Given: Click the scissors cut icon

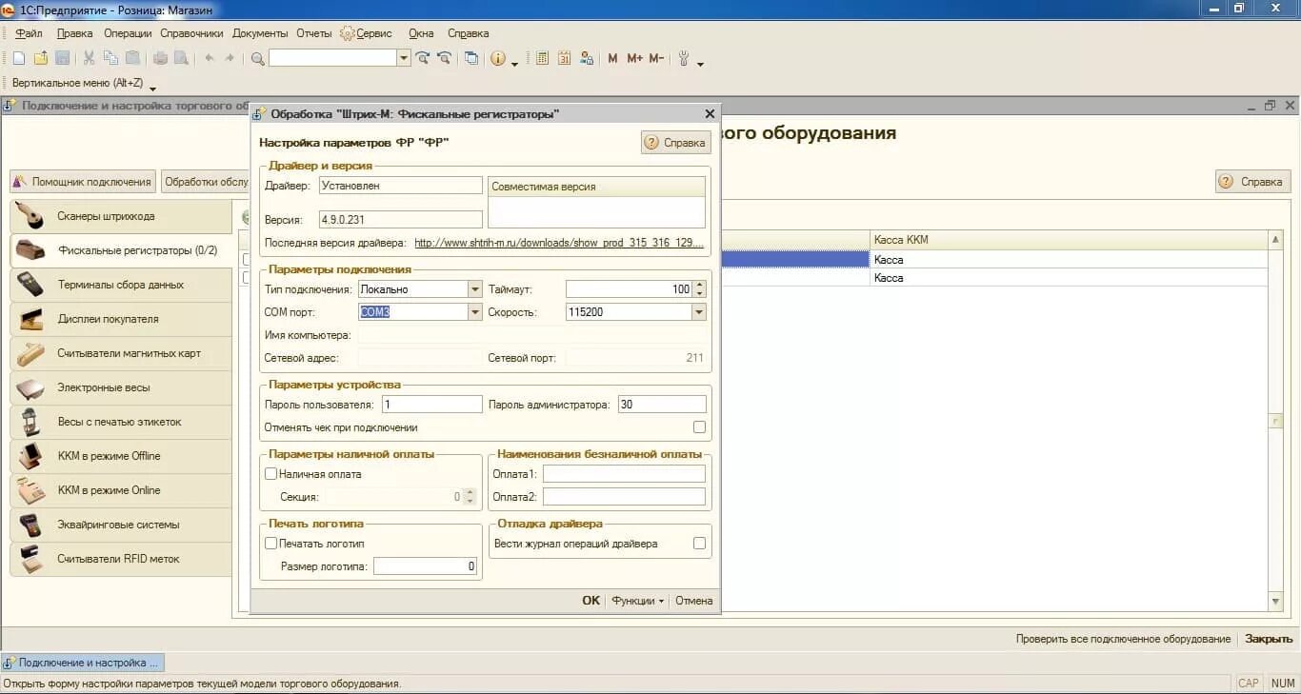Looking at the screenshot, I should (x=89, y=58).
